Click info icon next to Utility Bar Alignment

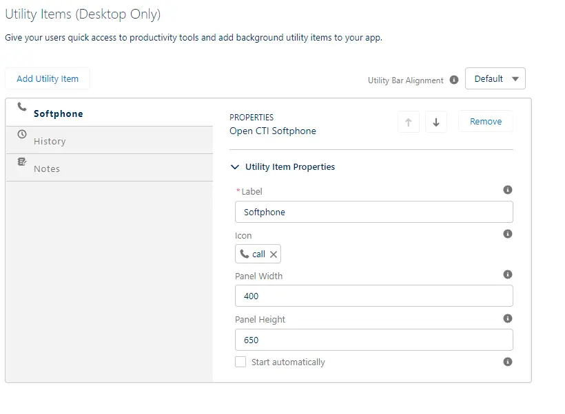[454, 80]
